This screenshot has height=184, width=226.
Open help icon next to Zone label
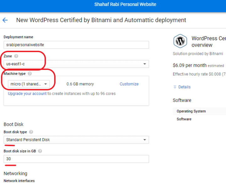coord(16,56)
